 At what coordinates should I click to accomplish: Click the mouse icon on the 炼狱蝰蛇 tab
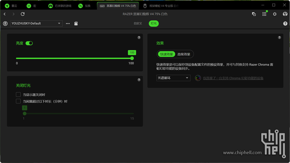point(145,6)
